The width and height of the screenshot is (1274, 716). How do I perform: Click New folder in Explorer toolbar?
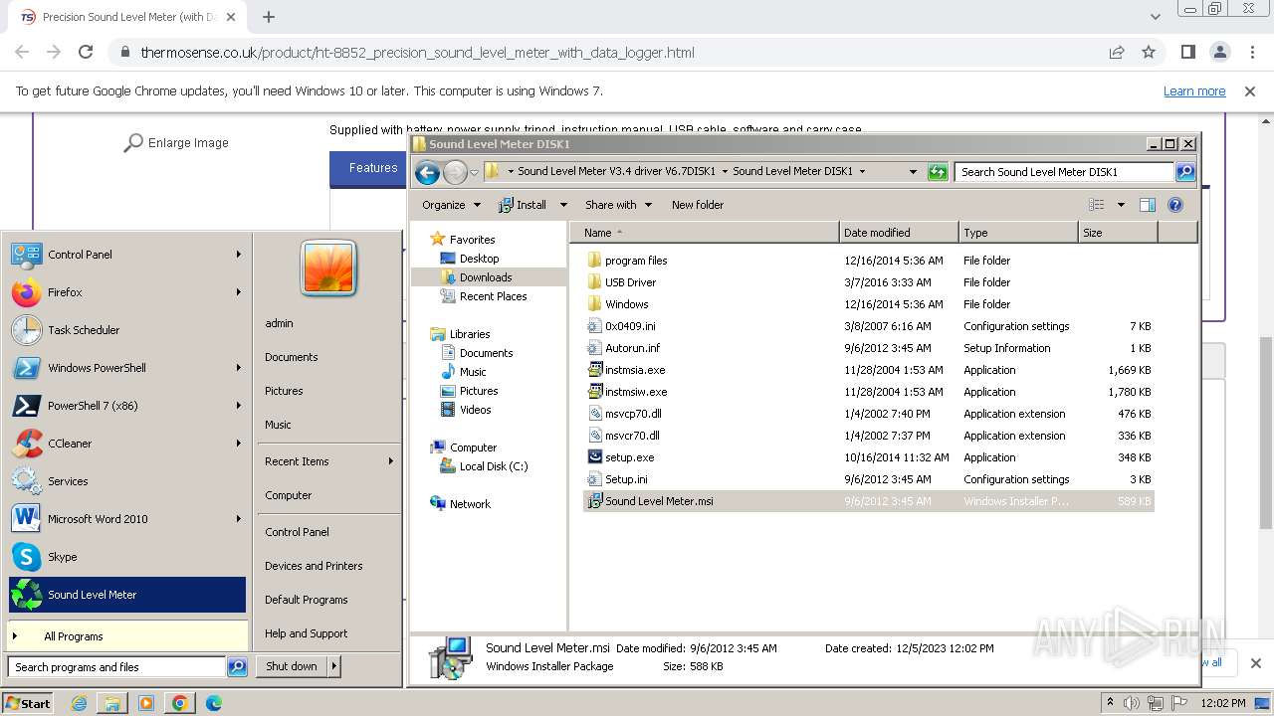coord(698,205)
